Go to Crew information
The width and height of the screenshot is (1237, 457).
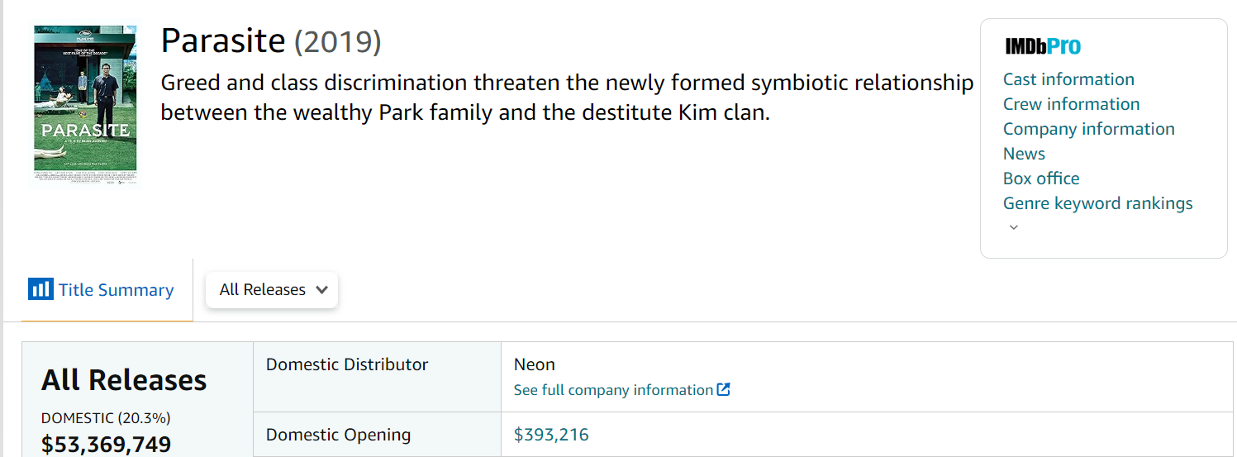[x=1071, y=104]
